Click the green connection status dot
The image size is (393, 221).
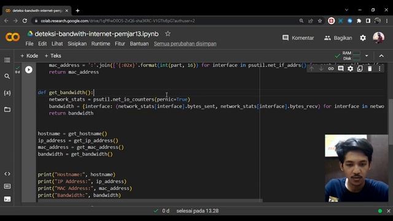380,211
